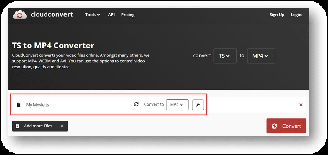Viewport: 328px width, 155px height.
Task: Open the Pricing page
Action: pyautogui.click(x=127, y=15)
